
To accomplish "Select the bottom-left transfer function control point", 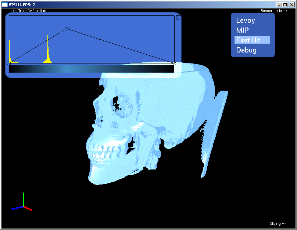I will click(9, 63).
